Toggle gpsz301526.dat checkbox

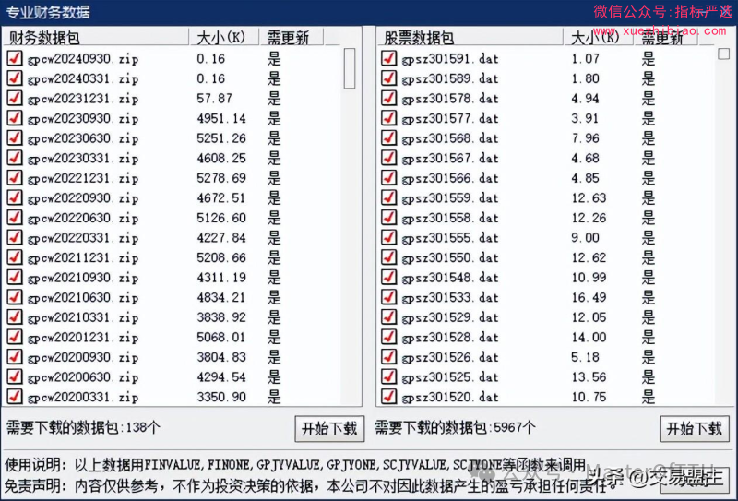[x=388, y=356]
